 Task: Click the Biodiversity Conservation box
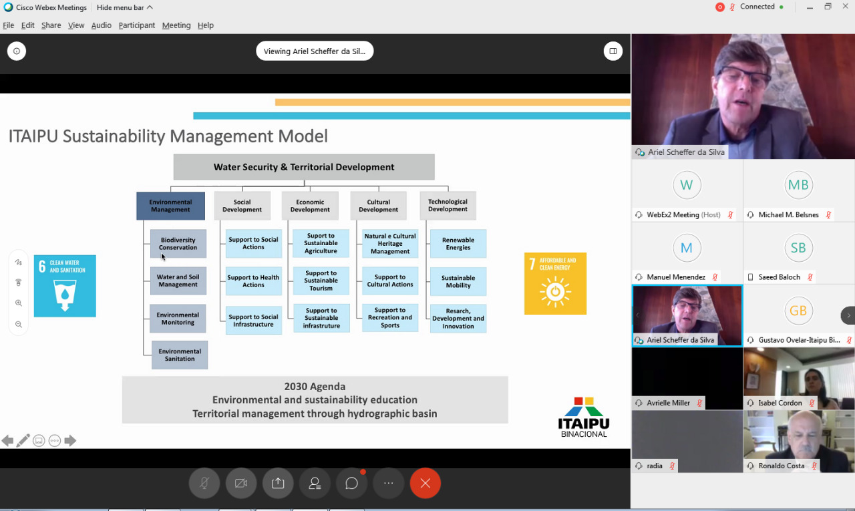pyautogui.click(x=178, y=244)
